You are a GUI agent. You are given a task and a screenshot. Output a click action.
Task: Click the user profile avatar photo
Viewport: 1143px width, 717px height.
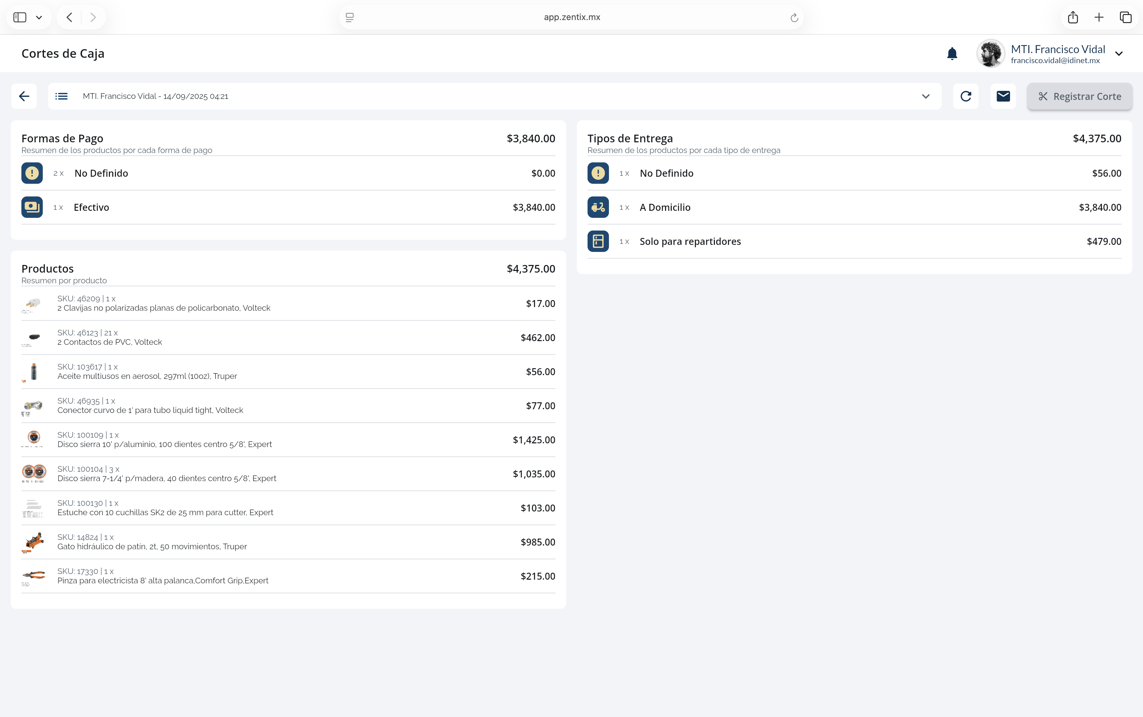pos(990,53)
